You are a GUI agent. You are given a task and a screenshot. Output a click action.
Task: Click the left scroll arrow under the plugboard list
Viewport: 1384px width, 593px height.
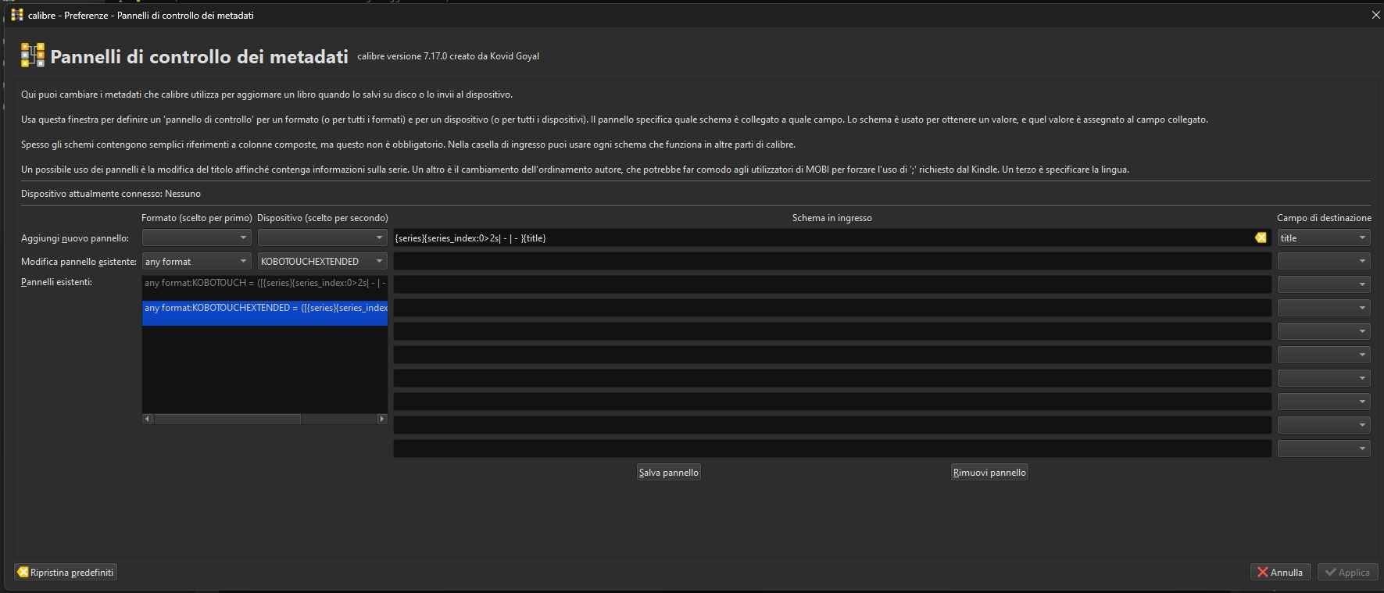pos(148,419)
